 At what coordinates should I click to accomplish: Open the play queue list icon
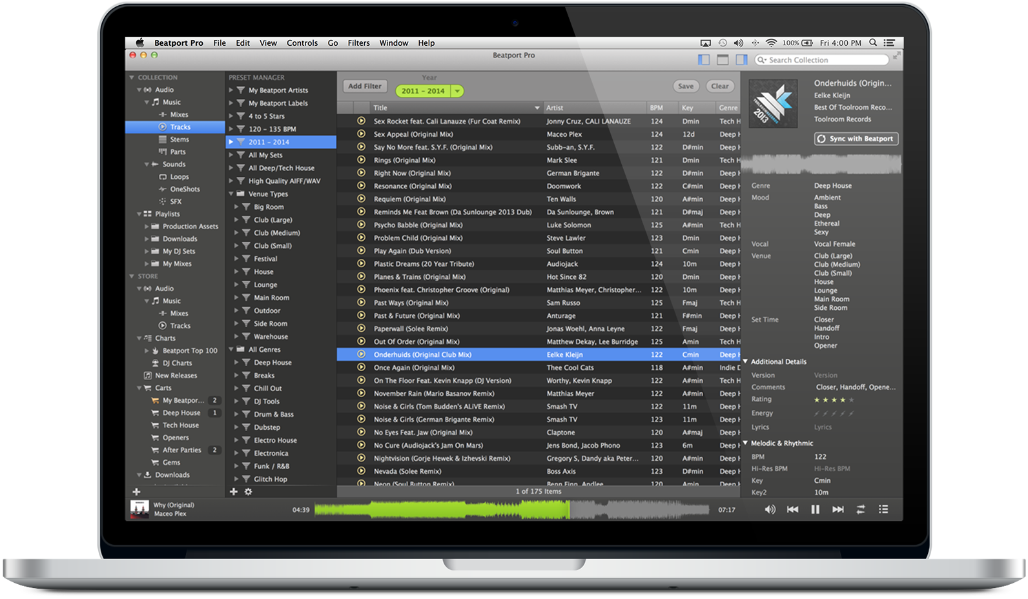point(883,509)
